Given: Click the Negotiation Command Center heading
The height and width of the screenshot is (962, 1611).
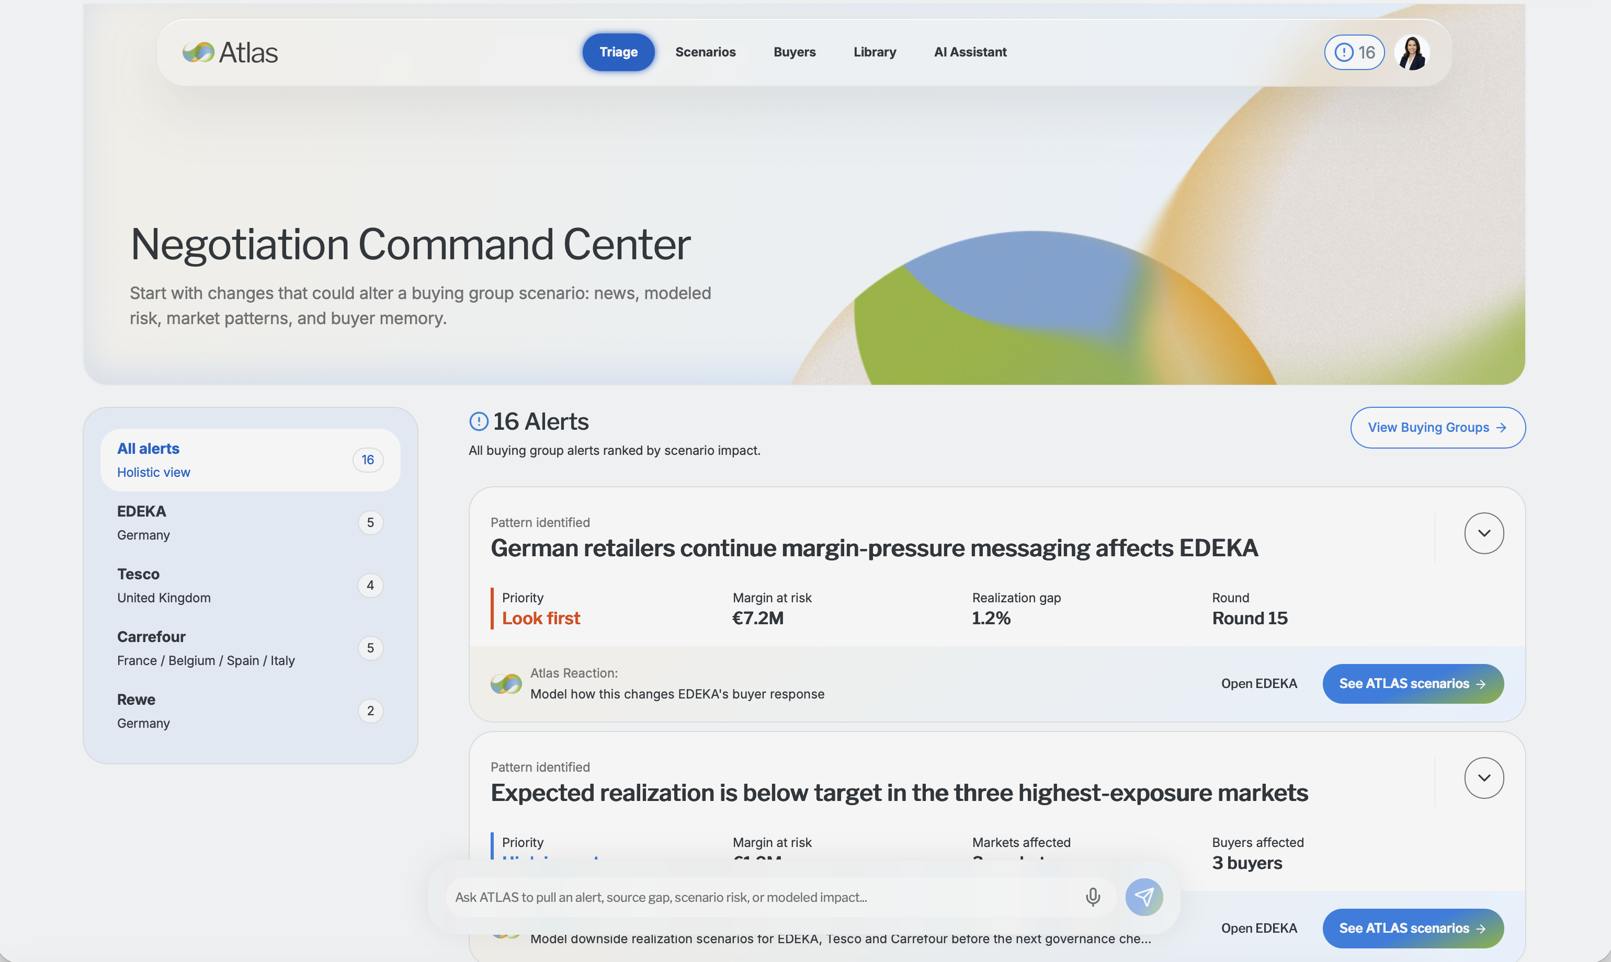Looking at the screenshot, I should point(410,245).
